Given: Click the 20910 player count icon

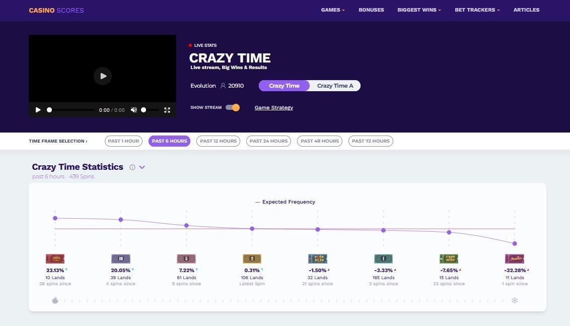Looking at the screenshot, I should (x=223, y=86).
